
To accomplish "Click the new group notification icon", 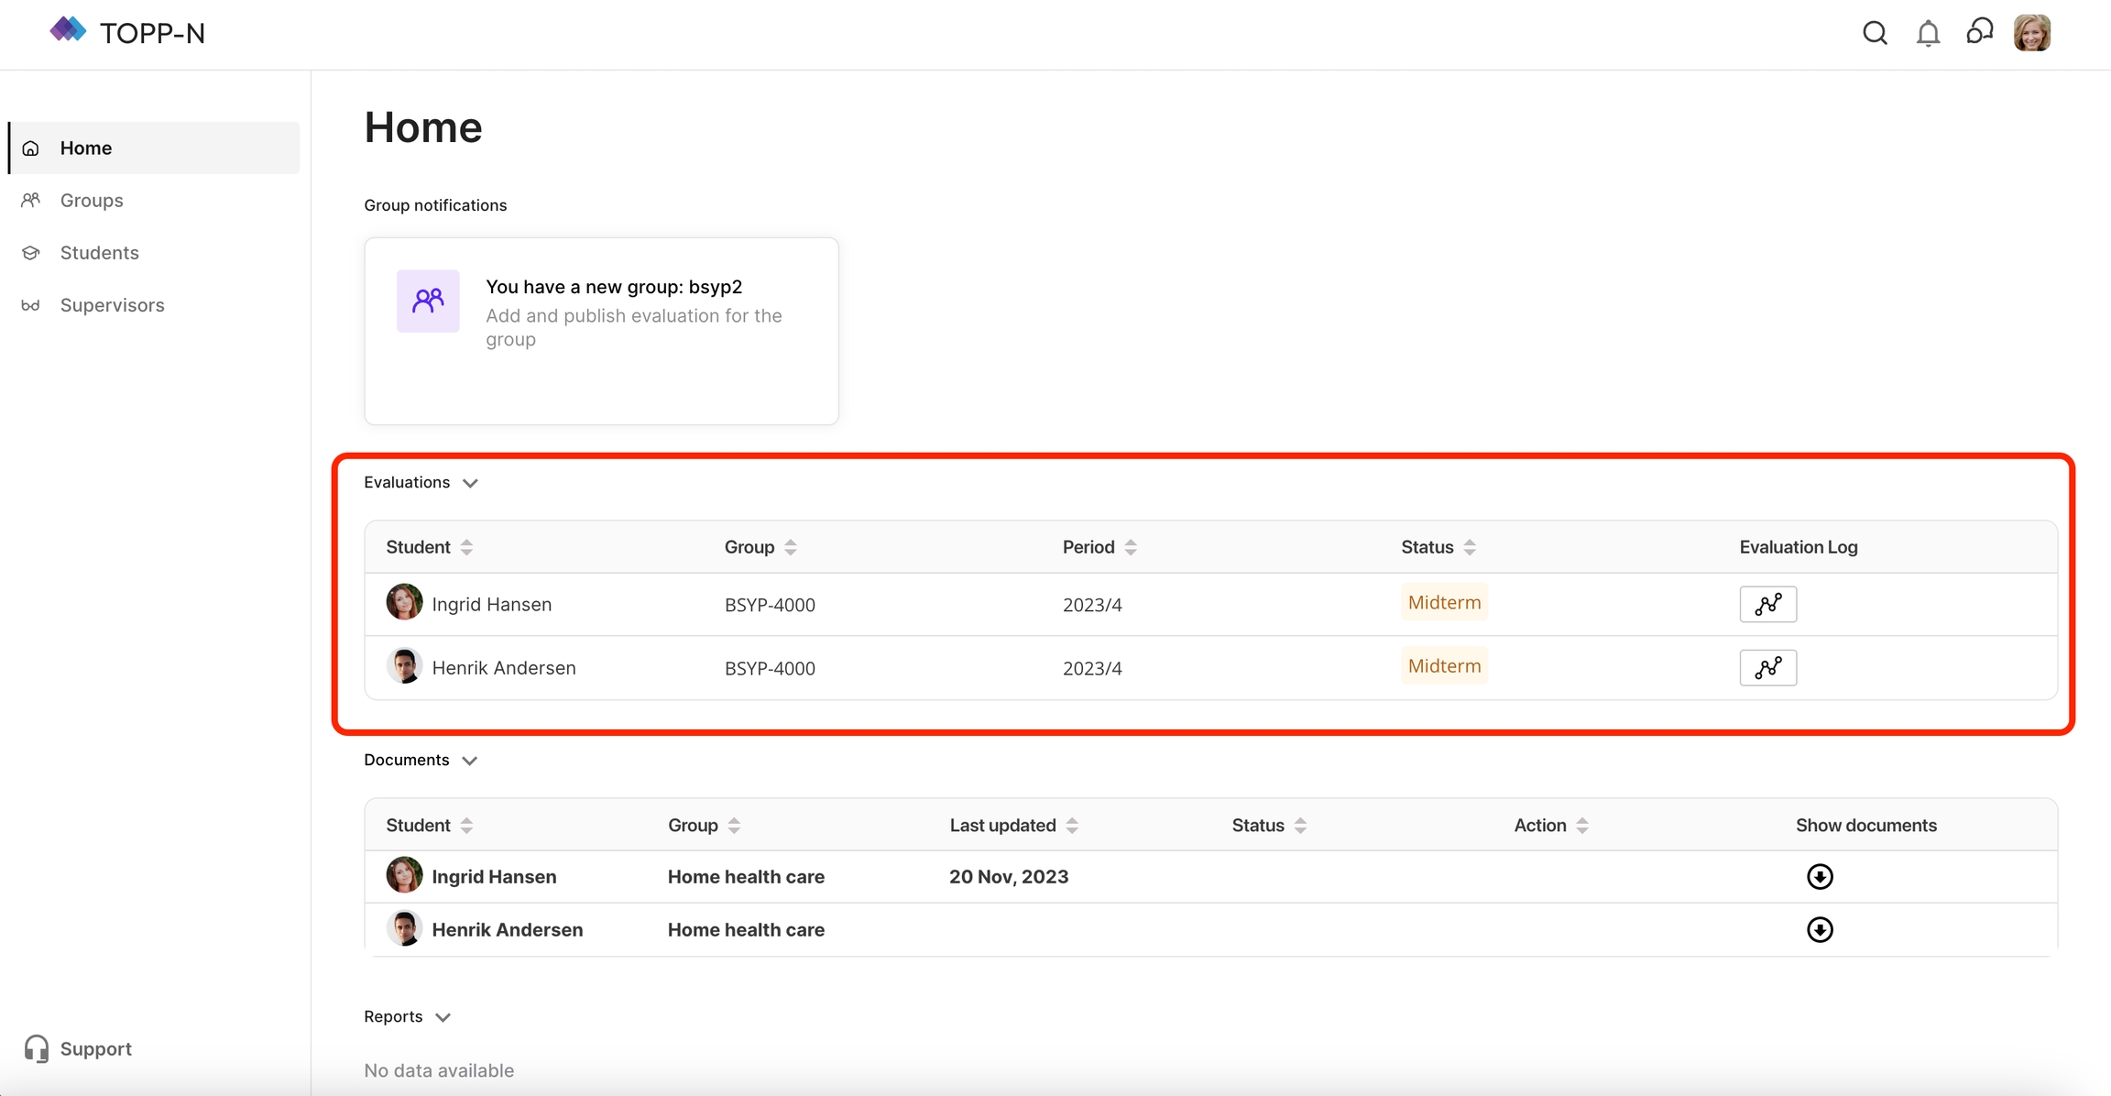I will 428,301.
